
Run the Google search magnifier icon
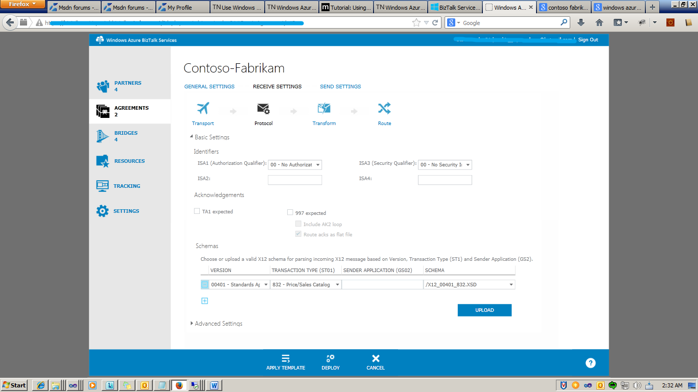coord(564,22)
